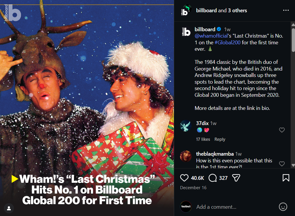295x216 pixels.
Task: Click billboard's blue verified badge
Action: point(219,29)
